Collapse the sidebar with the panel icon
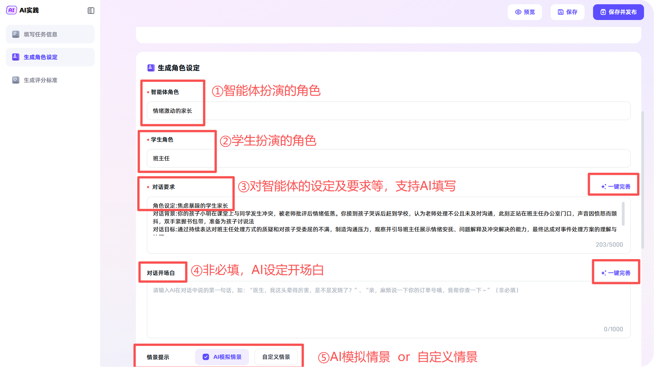This screenshot has width=654, height=367. (91, 11)
